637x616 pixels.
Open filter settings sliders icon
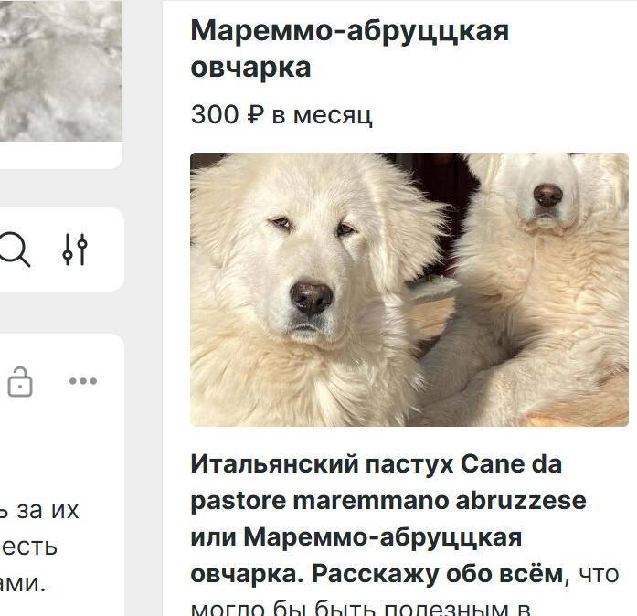(75, 250)
